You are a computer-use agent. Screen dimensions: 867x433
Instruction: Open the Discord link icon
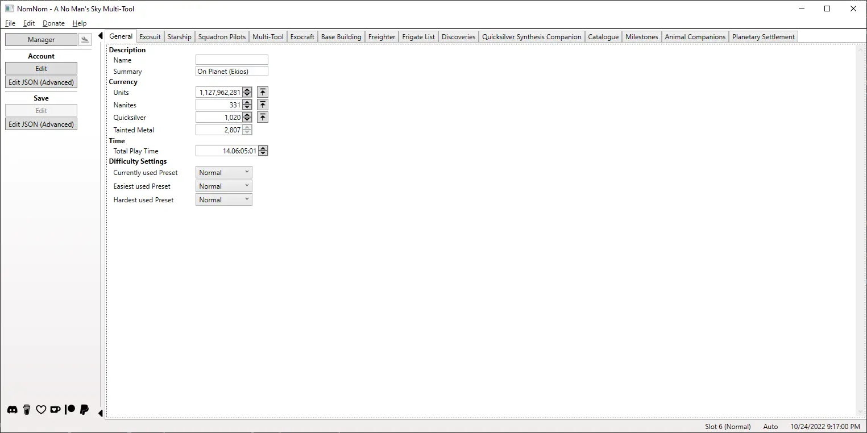(12, 410)
